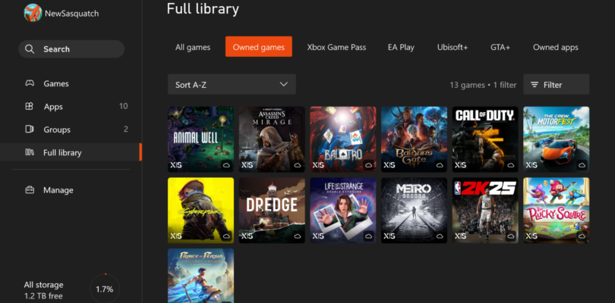Click X|S badge on Animal Well tile
This screenshot has height=303, width=615.
click(176, 165)
